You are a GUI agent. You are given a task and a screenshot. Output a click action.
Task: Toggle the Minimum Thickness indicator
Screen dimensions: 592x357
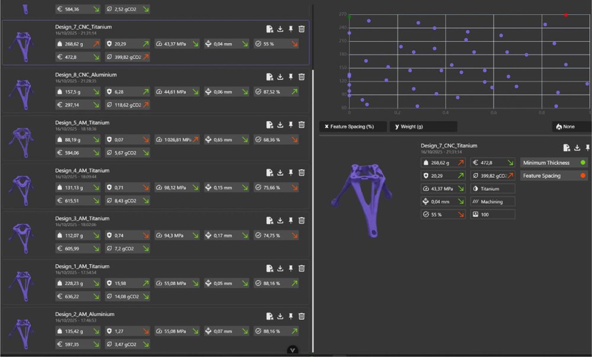coord(553,162)
